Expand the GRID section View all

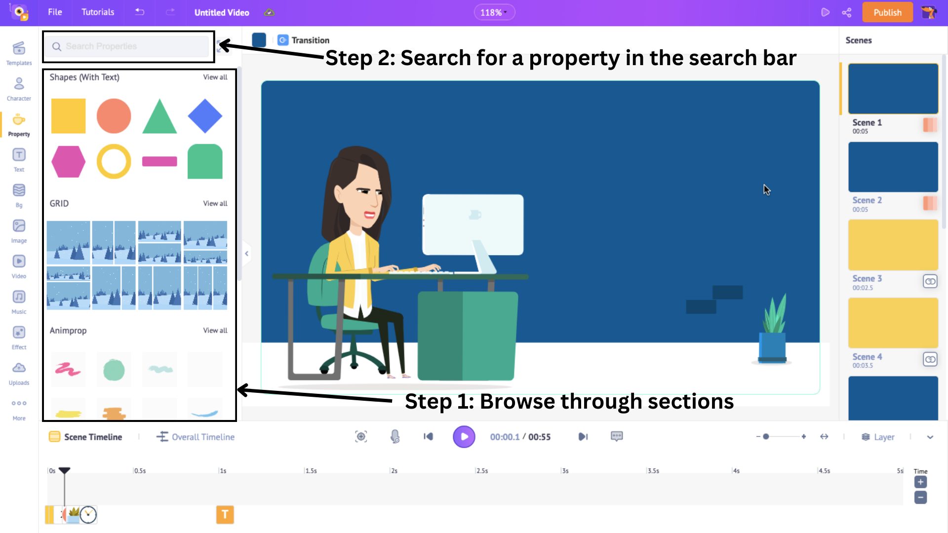(215, 203)
